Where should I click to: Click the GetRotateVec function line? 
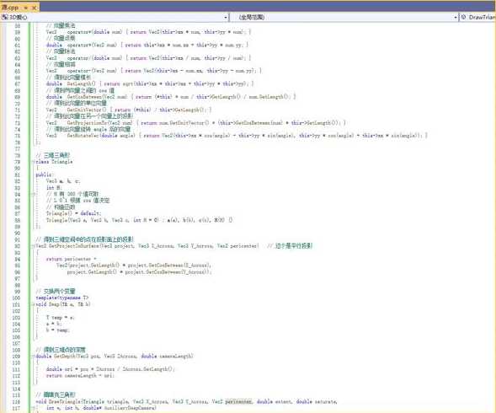point(237,136)
